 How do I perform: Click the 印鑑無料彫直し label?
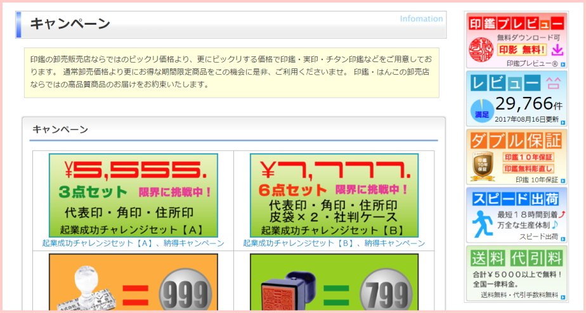528,169
